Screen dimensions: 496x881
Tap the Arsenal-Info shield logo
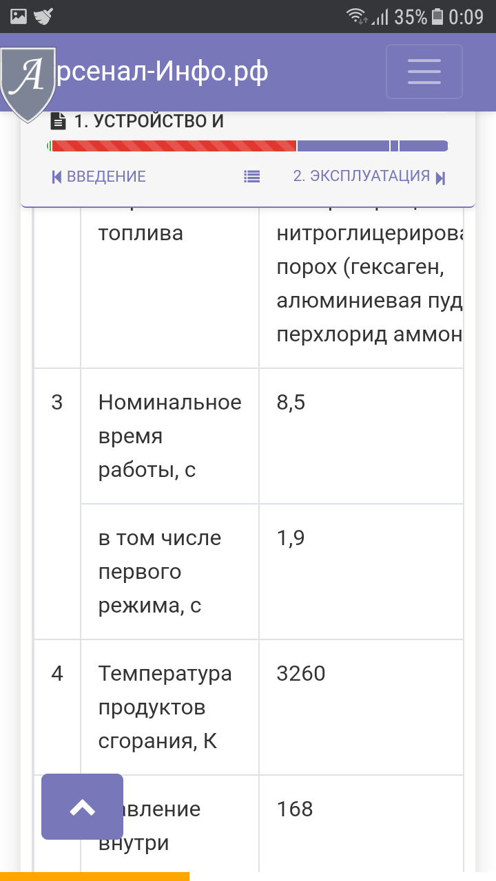point(28,84)
